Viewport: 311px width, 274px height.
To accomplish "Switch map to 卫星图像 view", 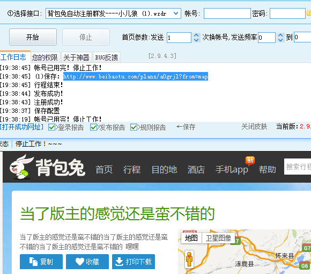I will click(218, 238).
